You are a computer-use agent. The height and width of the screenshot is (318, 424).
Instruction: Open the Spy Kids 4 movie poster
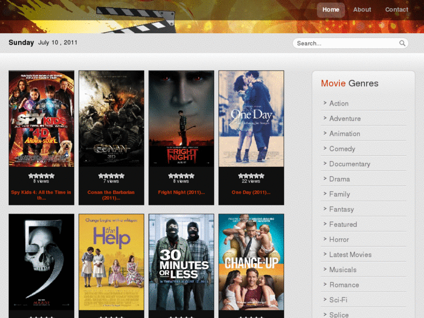point(41,118)
